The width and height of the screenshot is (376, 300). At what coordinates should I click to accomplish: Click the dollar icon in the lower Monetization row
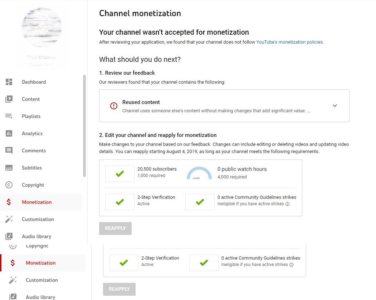(13, 263)
